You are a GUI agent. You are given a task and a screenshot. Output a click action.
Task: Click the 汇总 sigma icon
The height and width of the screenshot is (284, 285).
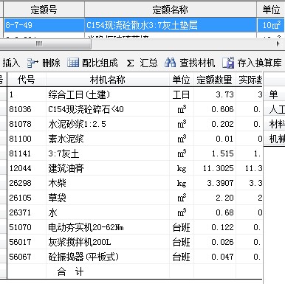coord(130,63)
